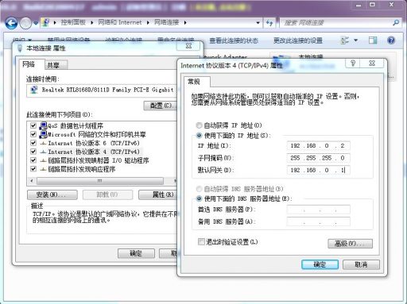Toggle Internet 协议版本 6 checkbox

point(33,143)
